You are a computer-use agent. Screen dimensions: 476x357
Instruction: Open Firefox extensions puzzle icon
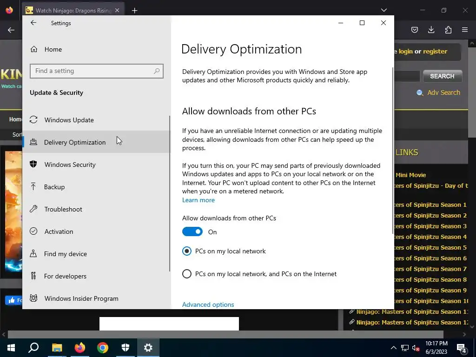[x=448, y=30]
